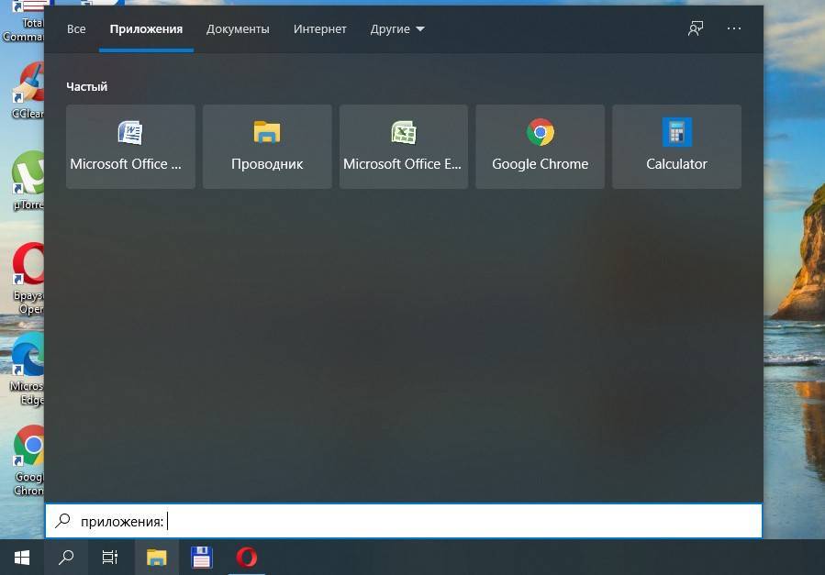Viewport: 825px width, 575px height.
Task: Open Task View from the taskbar
Action: pos(110,557)
